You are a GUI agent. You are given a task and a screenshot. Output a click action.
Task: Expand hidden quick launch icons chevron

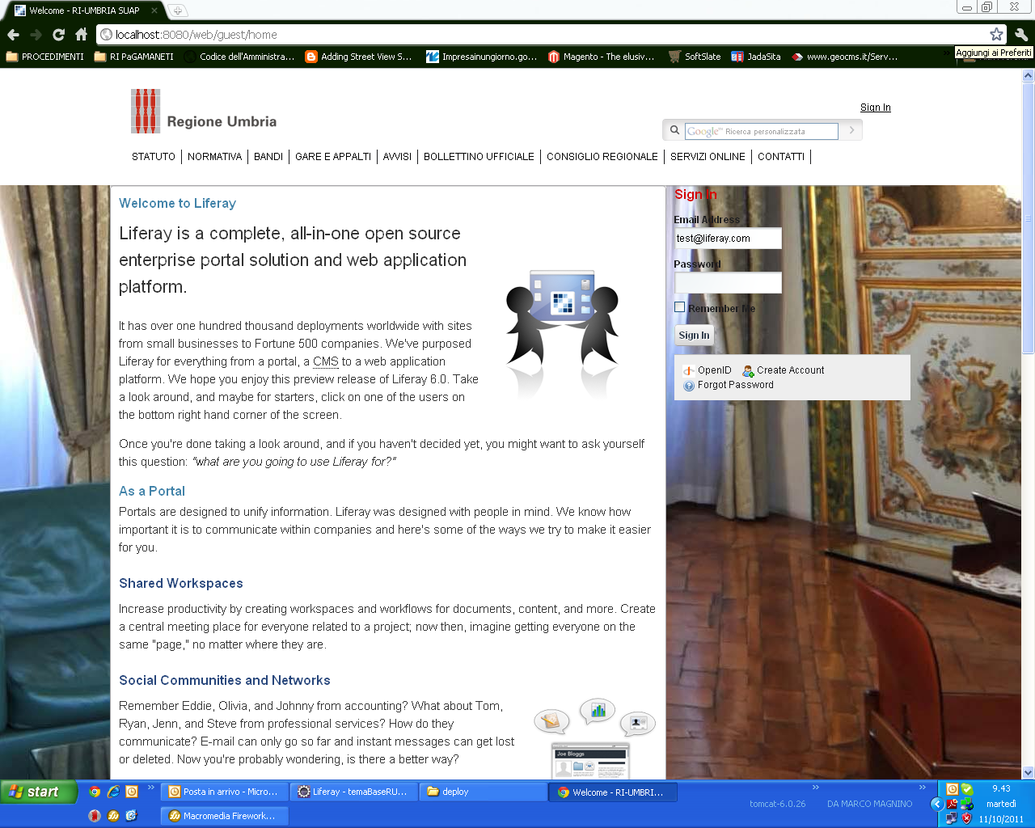click(150, 788)
